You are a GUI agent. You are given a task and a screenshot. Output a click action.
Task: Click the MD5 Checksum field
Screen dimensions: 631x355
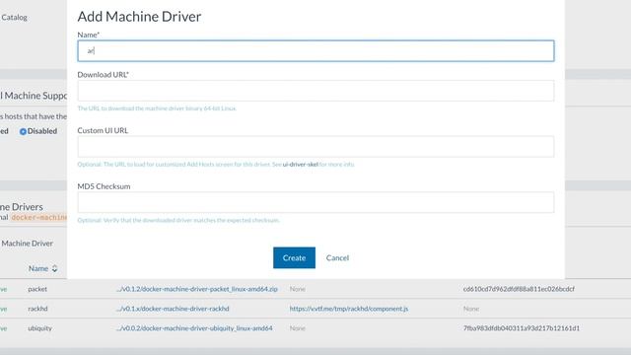tap(315, 202)
